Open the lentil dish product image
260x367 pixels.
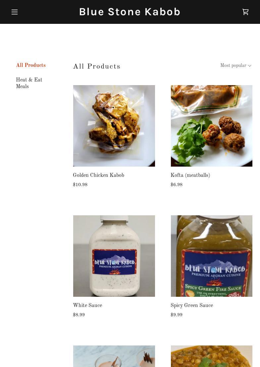[211, 356]
